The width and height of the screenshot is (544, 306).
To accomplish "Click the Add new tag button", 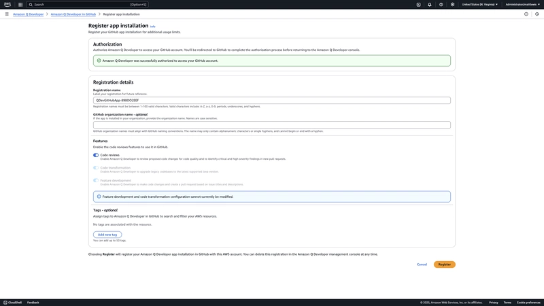I will pos(107,235).
